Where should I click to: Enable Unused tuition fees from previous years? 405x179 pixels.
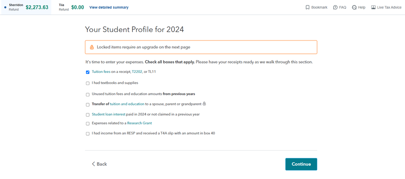(88, 94)
